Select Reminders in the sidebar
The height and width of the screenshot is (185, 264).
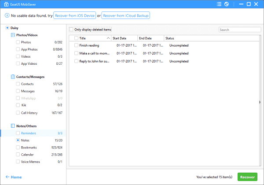(29, 133)
